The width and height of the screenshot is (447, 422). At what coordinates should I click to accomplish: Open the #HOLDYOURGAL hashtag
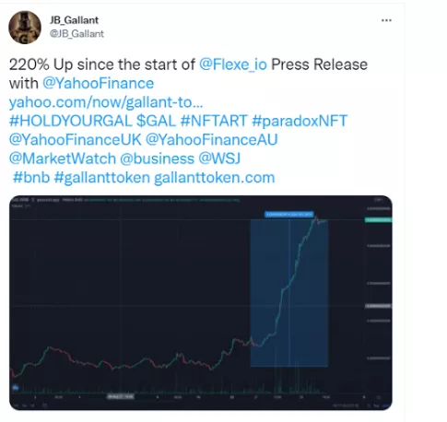click(70, 121)
